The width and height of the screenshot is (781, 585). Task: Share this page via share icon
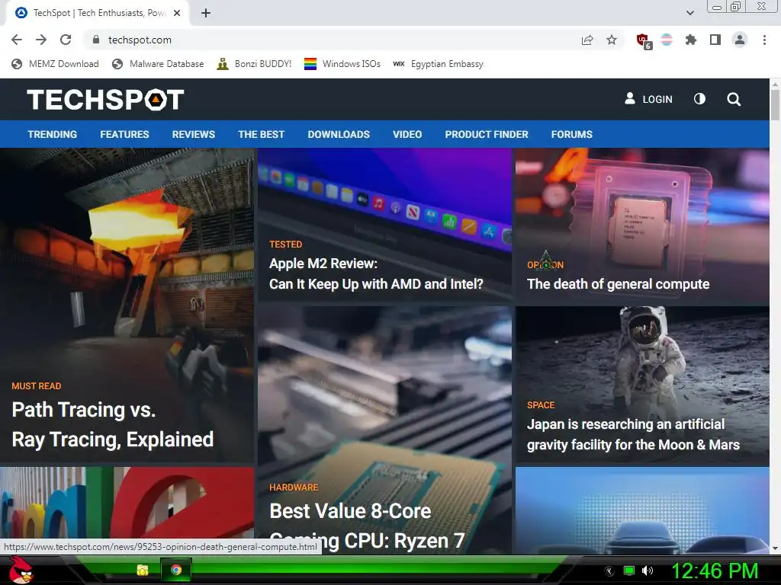click(587, 40)
